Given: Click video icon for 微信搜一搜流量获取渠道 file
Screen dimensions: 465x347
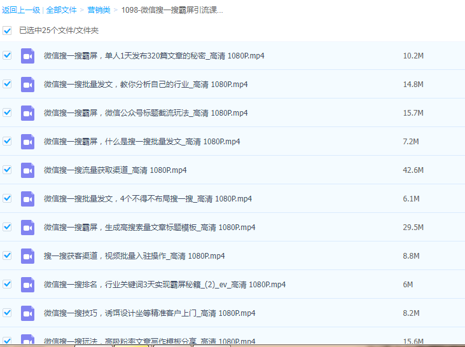Looking at the screenshot, I should [27, 170].
